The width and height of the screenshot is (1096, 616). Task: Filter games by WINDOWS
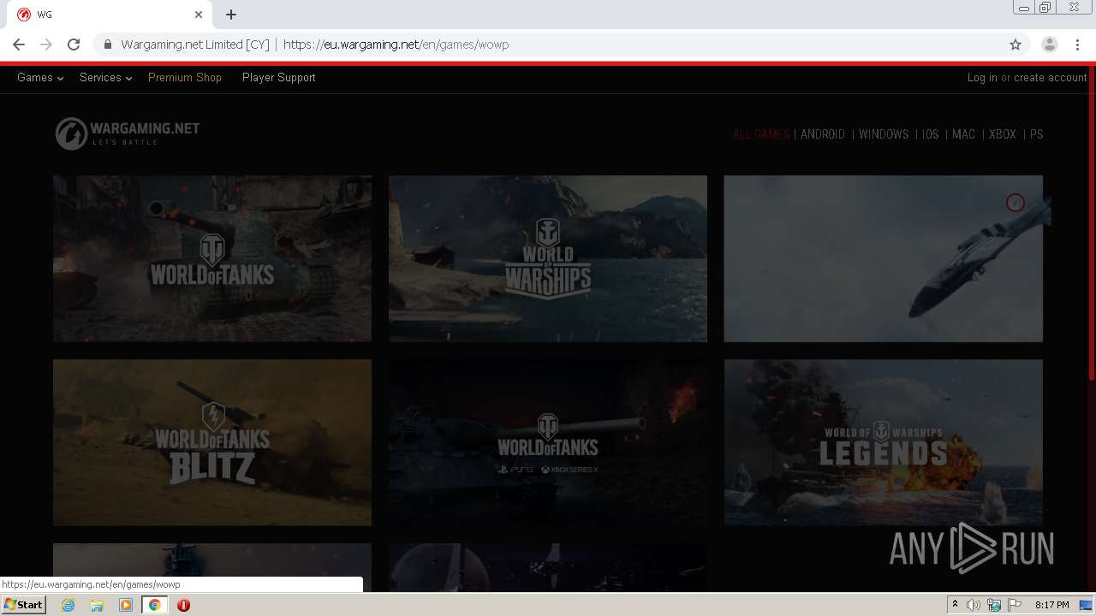[884, 134]
